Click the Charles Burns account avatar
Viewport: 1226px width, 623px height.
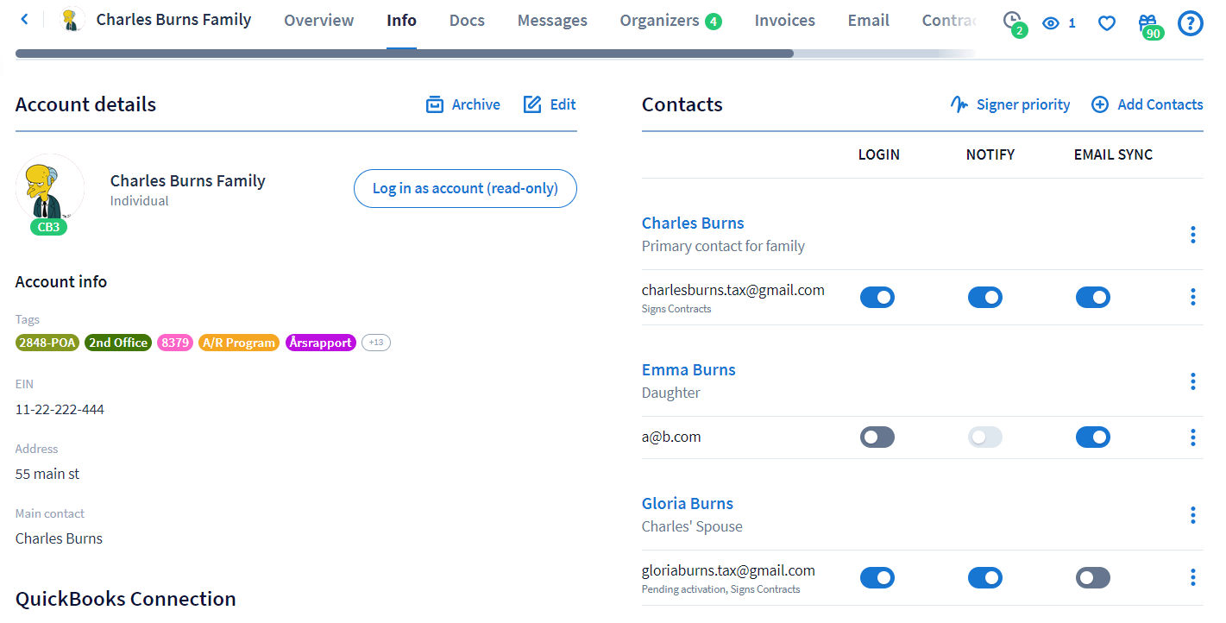click(50, 188)
